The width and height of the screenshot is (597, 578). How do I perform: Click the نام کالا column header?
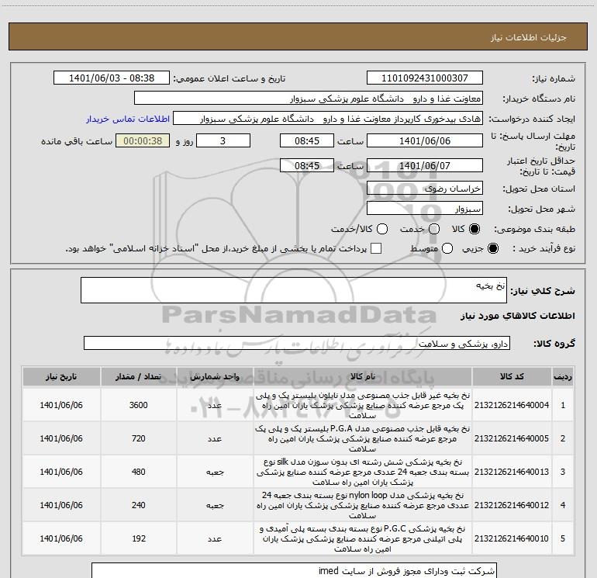(363, 376)
